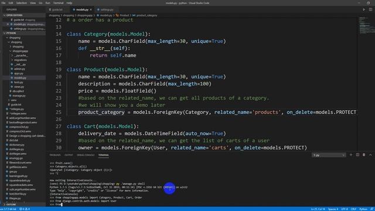Image resolution: width=375 pixels, height=211 pixels.
Task: Open the Edit menu
Action: [11, 3]
